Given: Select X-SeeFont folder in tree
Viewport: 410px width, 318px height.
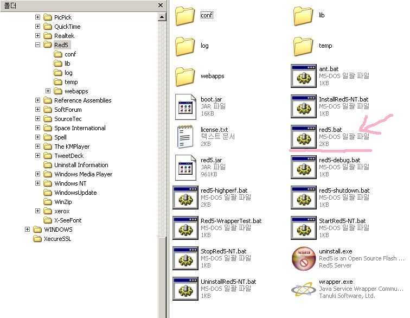Looking at the screenshot, I should [x=68, y=220].
